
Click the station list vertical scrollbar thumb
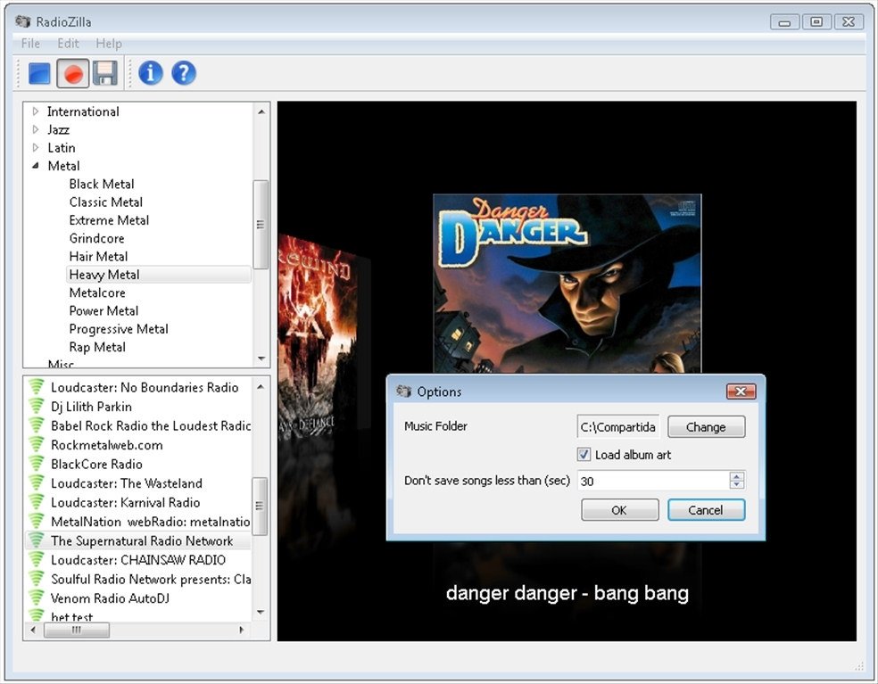[x=261, y=506]
